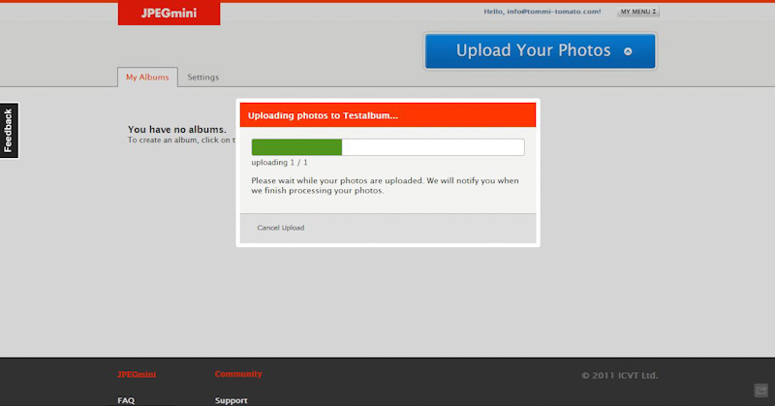The height and width of the screenshot is (406, 775).
Task: Open the Support link in the footer
Action: [x=232, y=400]
